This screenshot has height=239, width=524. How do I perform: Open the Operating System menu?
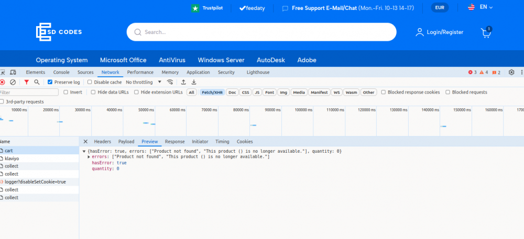[62, 60]
